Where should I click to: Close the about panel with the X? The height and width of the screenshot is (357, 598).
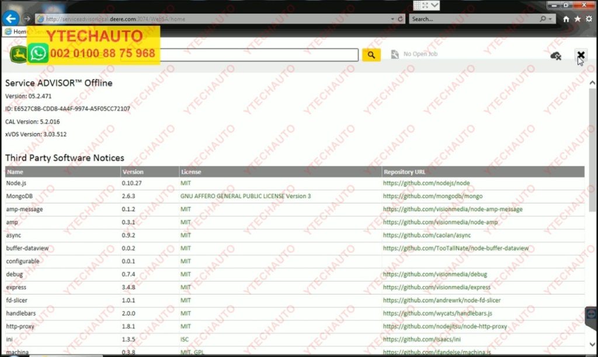coord(580,55)
